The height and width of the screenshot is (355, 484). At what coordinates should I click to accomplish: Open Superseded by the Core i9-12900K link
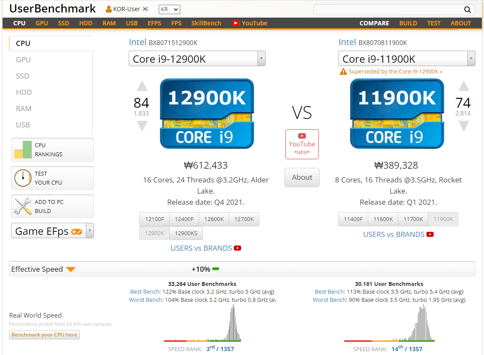[x=396, y=72]
